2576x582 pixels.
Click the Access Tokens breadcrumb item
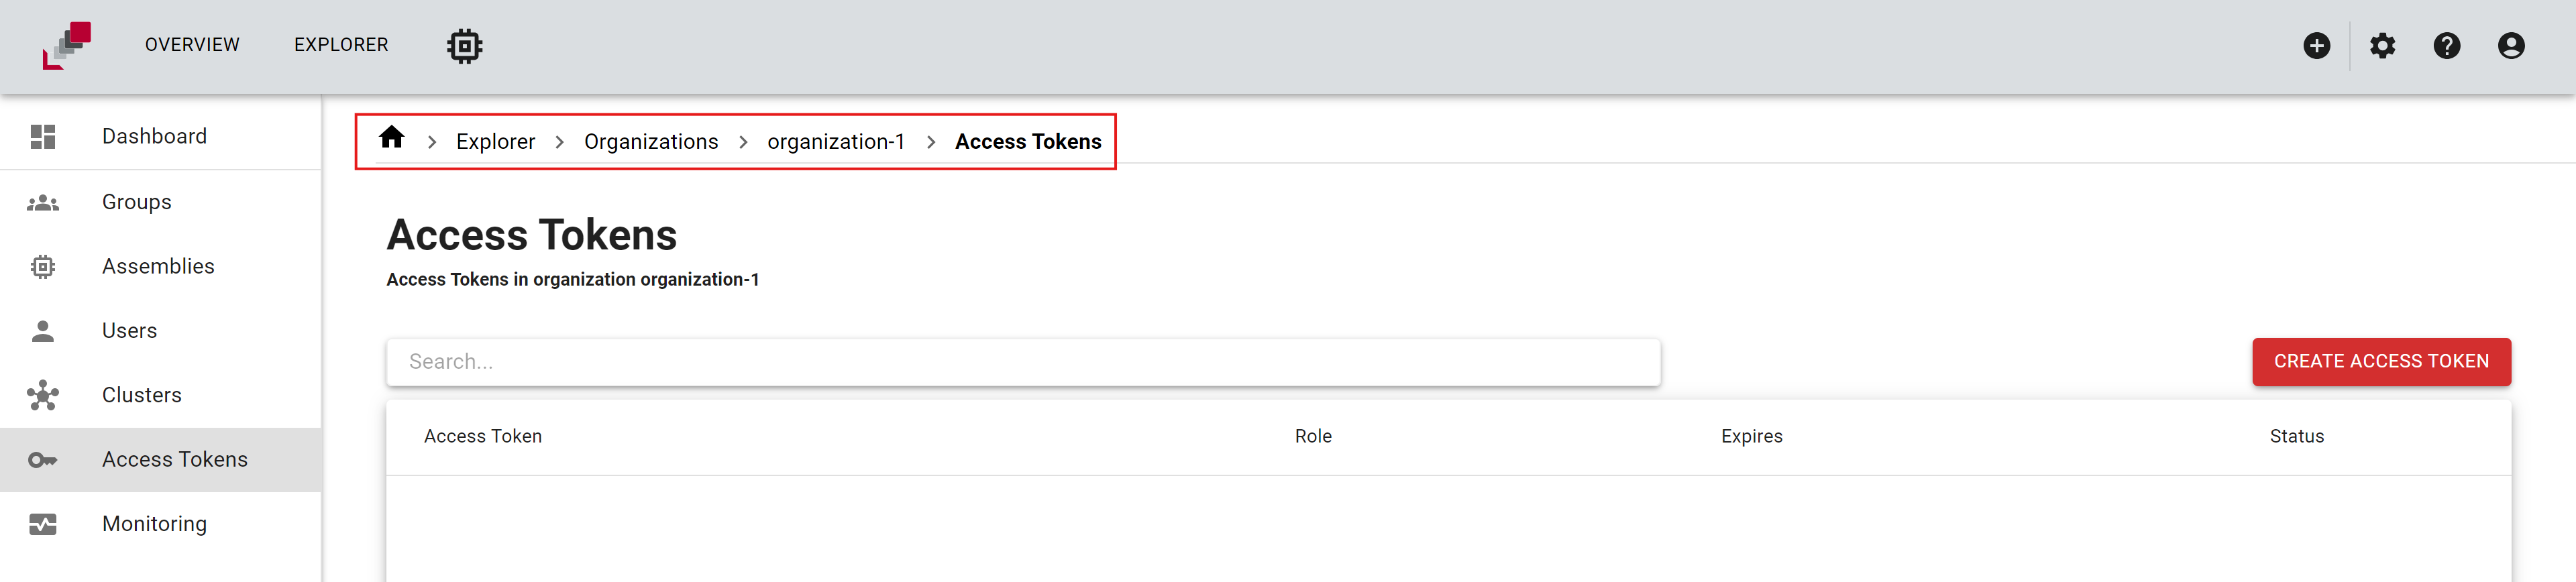coord(1028,142)
